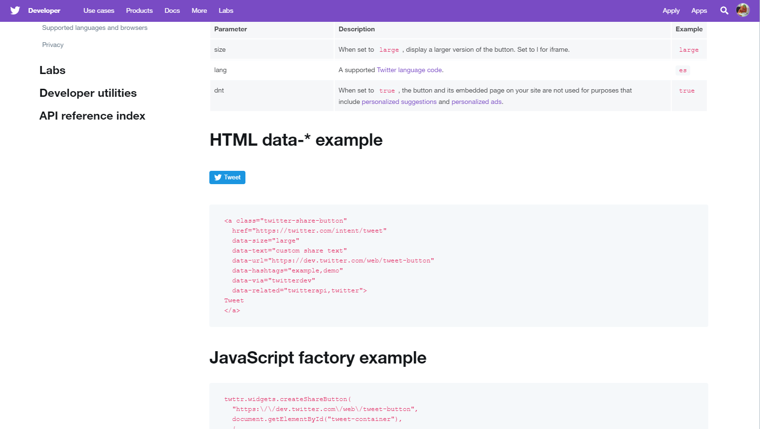Click the Example column header
Viewport: 760px width, 429px height.
689,29
